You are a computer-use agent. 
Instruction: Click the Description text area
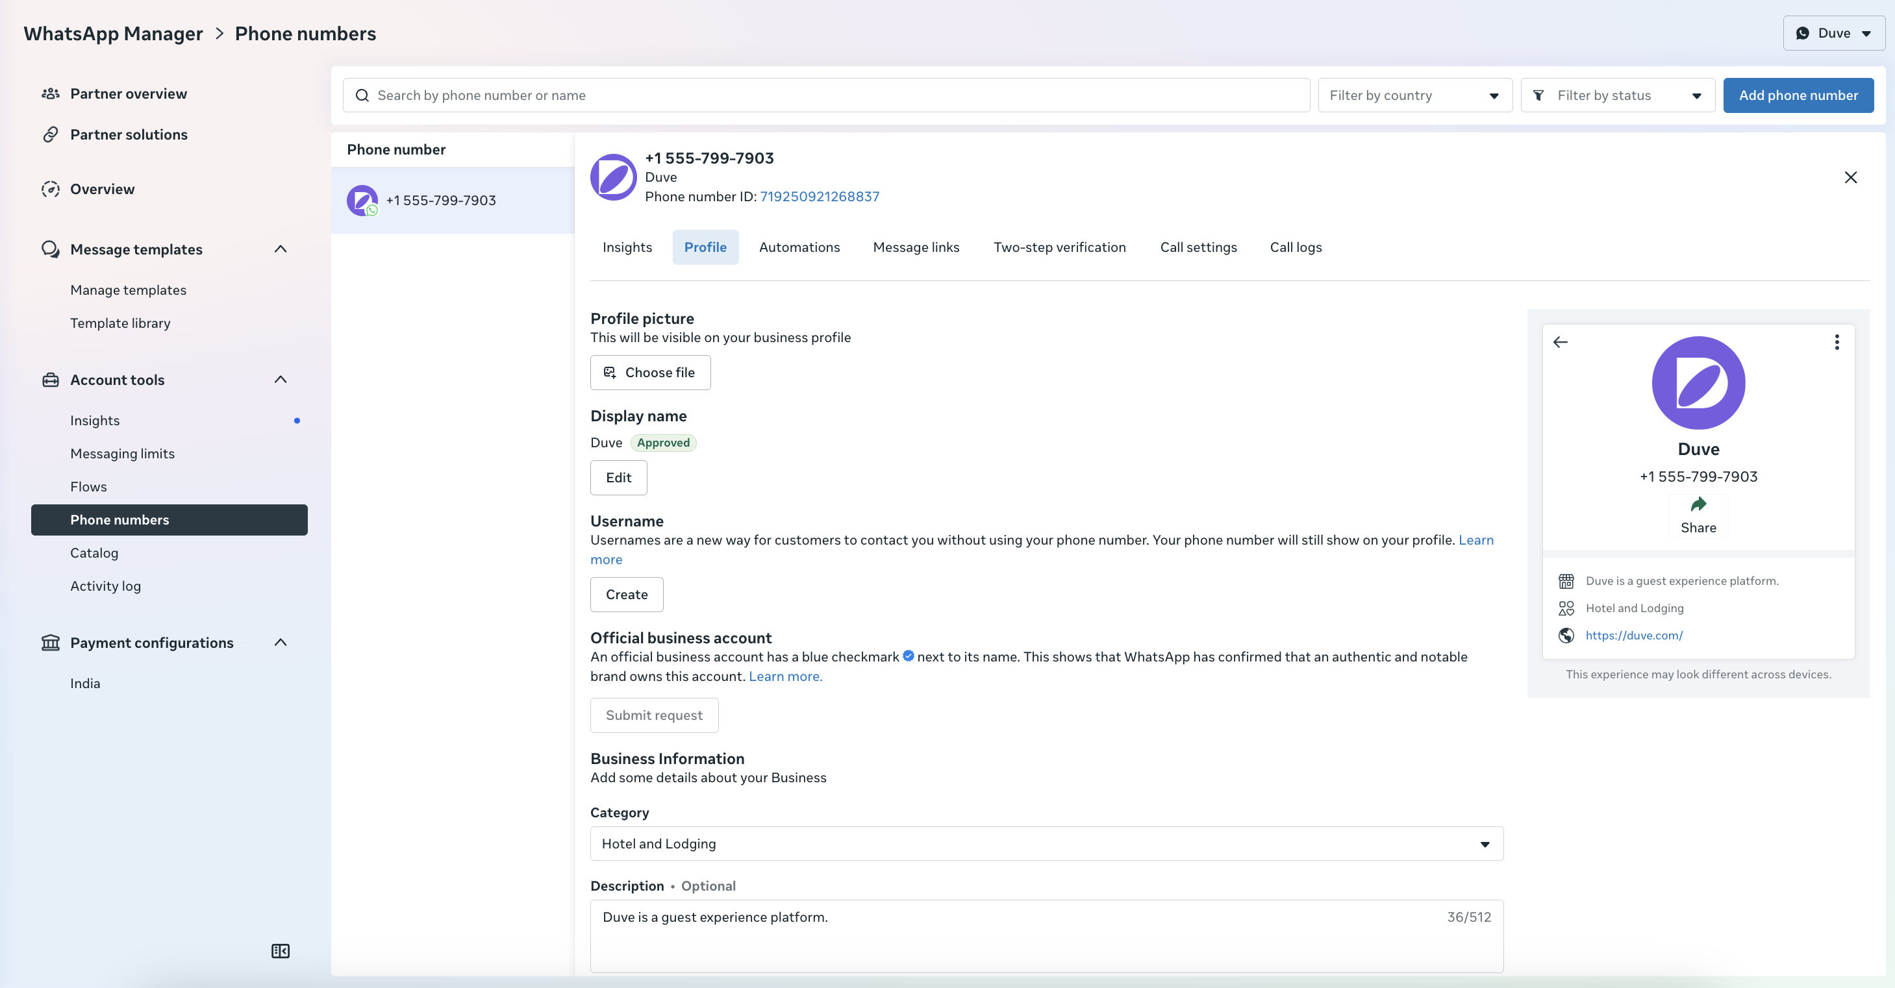(1047, 937)
